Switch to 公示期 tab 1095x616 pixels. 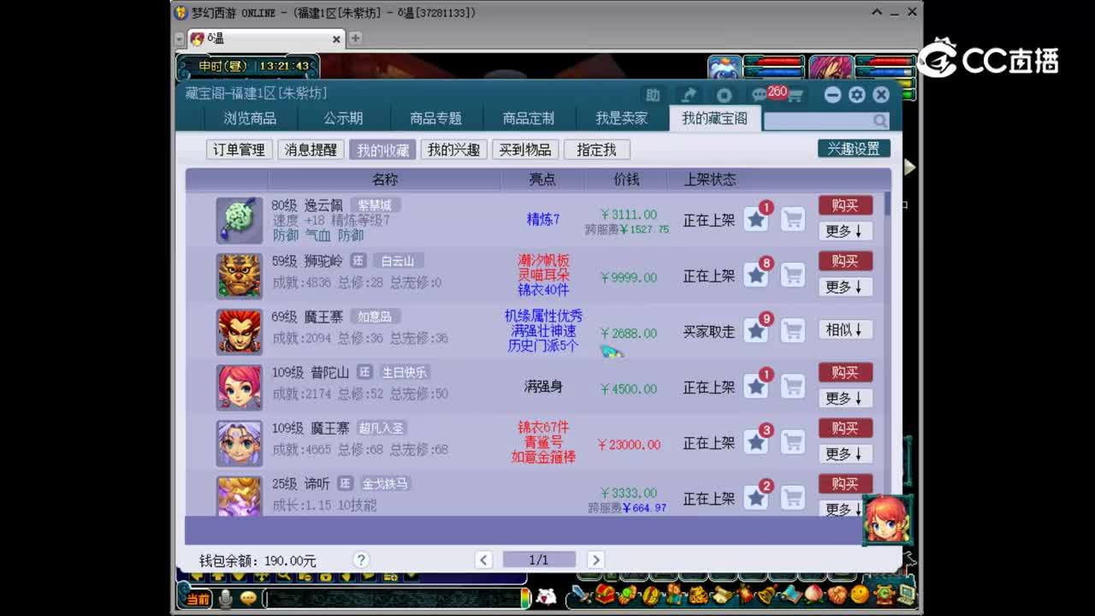pos(343,118)
